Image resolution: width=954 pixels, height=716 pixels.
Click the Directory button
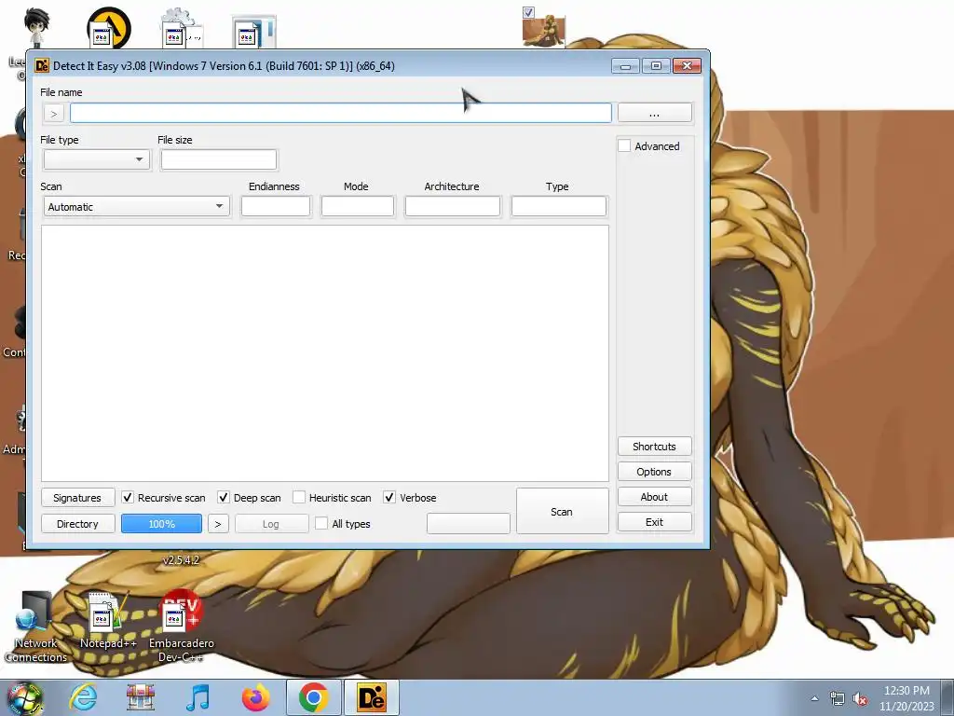coord(77,524)
